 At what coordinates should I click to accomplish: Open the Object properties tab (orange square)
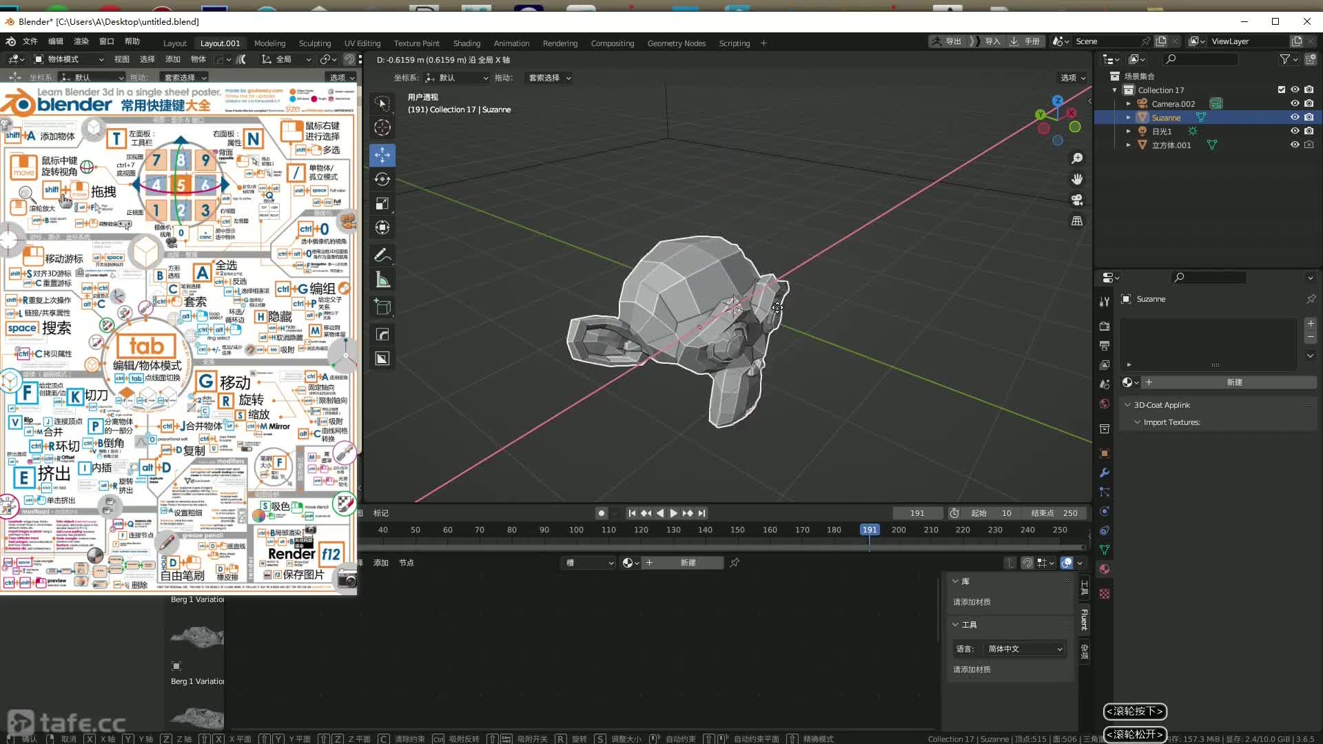1105,453
